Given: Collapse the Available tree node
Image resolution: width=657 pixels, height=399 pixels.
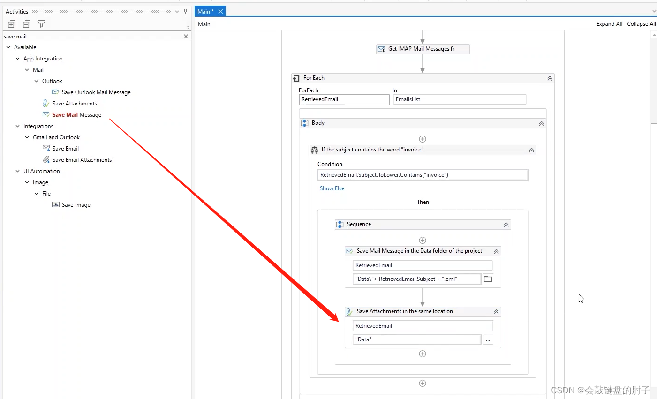Looking at the screenshot, I should click(x=8, y=47).
